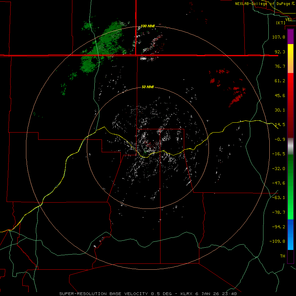The image size is (296, 296).
Task: Click the -78.7 velocity scale value
Action: (279, 212)
